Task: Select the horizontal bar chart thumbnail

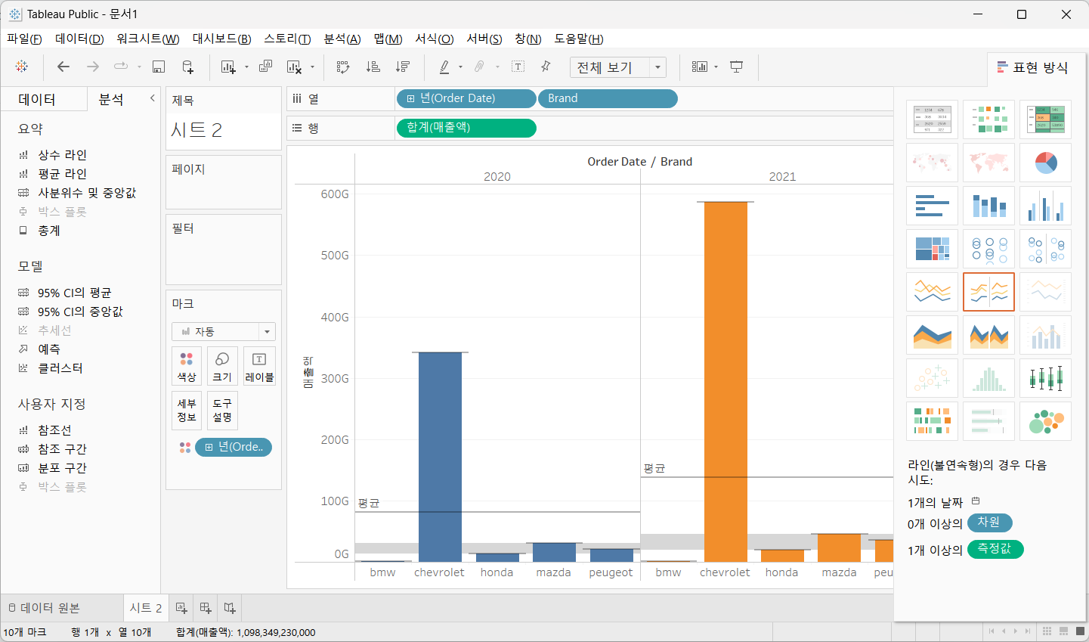Action: (x=932, y=206)
